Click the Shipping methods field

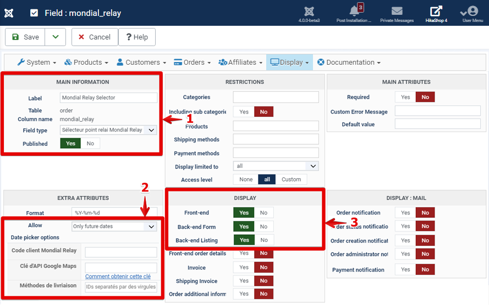[276, 139]
